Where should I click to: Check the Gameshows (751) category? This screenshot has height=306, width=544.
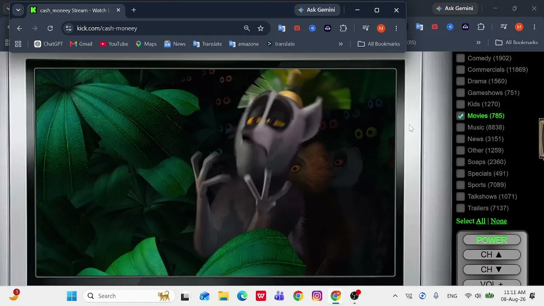click(x=461, y=93)
